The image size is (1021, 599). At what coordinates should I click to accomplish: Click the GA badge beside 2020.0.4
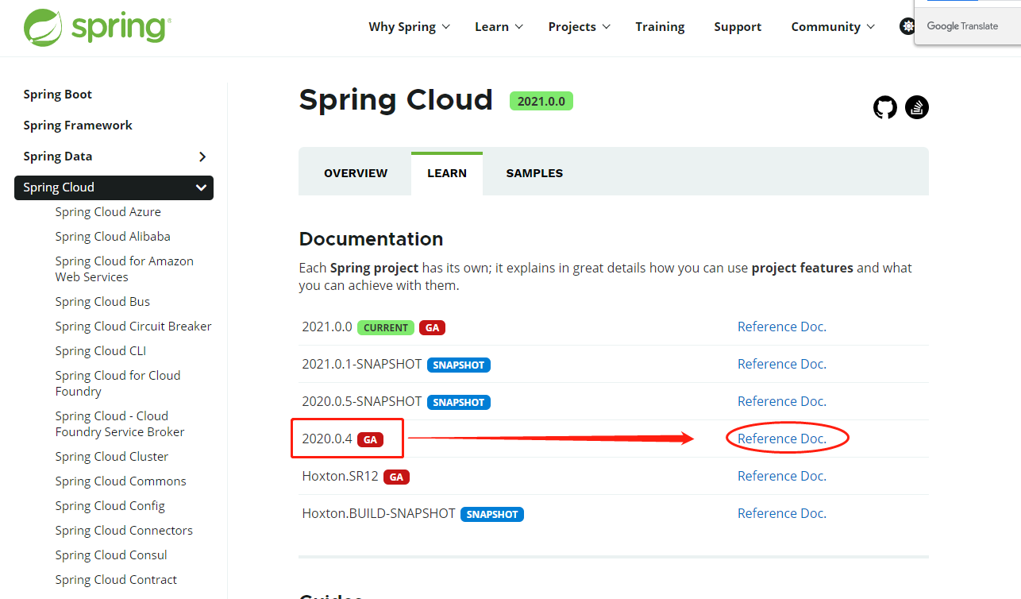coord(370,439)
